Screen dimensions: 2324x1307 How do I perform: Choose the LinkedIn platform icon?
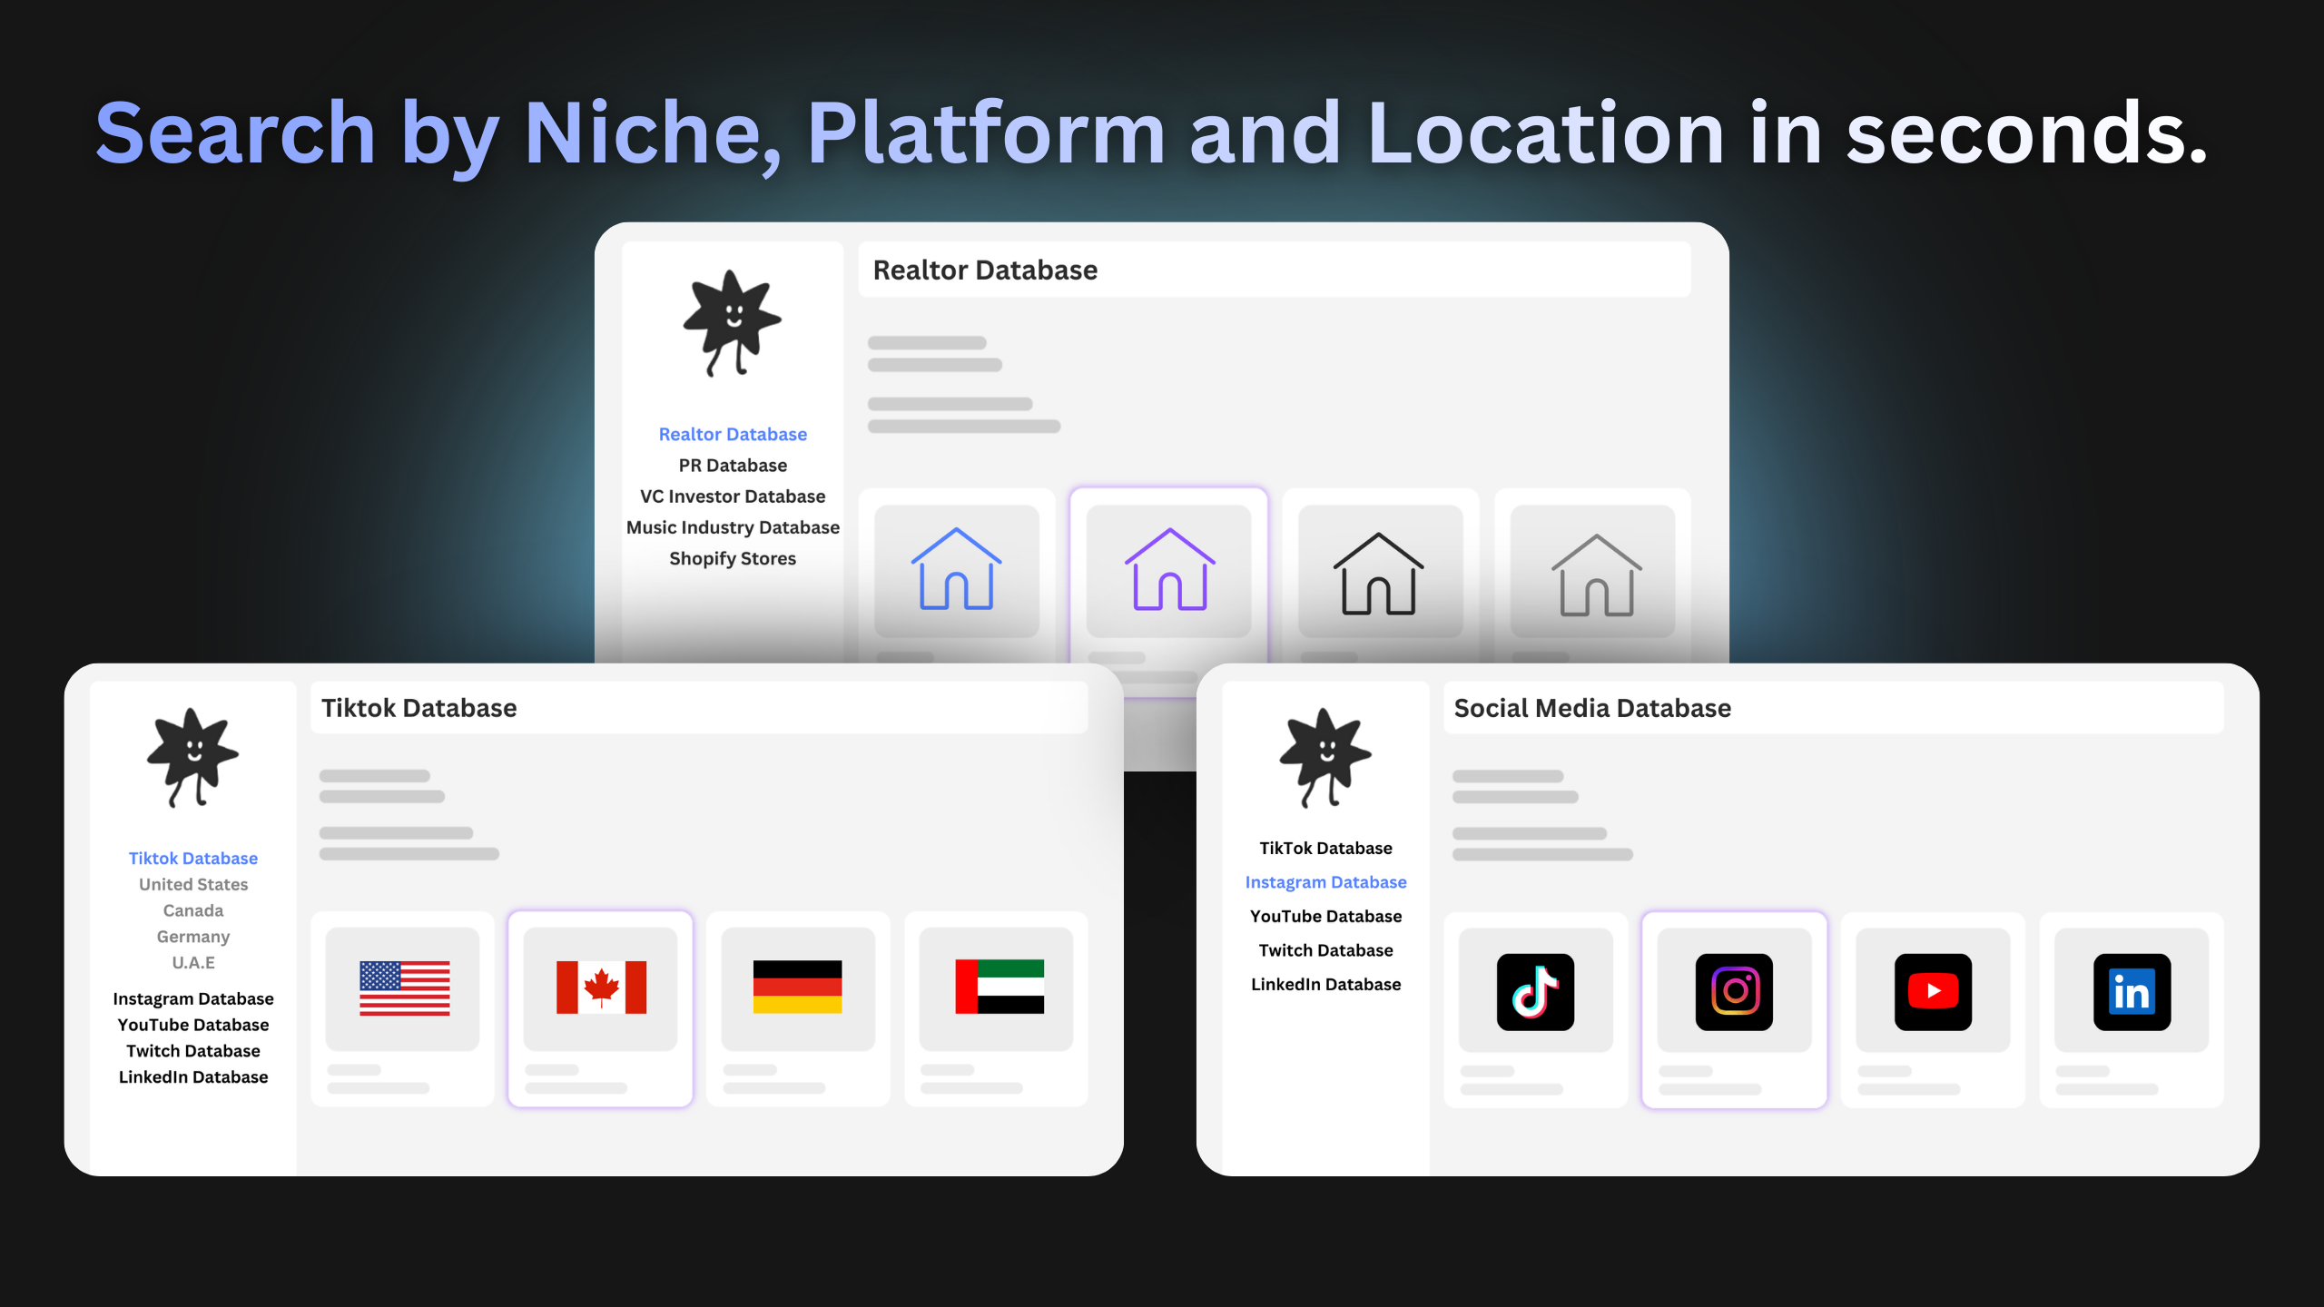click(2131, 991)
